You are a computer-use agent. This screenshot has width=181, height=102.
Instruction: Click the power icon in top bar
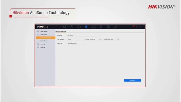140,27
